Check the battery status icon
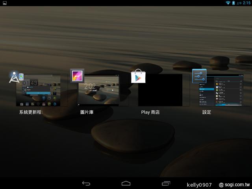 pos(233,3)
